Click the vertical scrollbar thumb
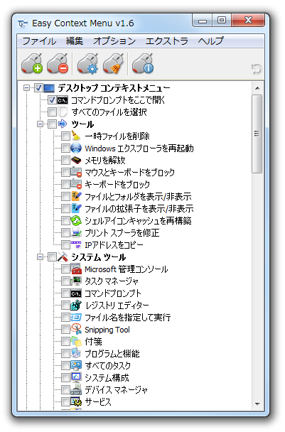Screen dimensions: 285x432 point(257,134)
